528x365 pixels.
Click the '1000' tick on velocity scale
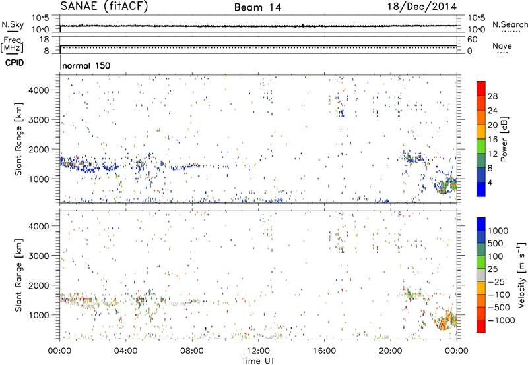pos(498,231)
